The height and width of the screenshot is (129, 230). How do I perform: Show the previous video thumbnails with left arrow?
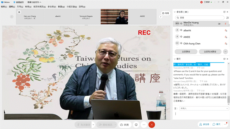pos(12,17)
